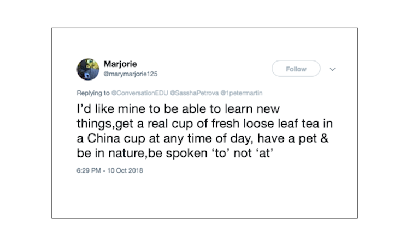Click Marjorie's profile avatar picture
412x245 pixels.
87,69
